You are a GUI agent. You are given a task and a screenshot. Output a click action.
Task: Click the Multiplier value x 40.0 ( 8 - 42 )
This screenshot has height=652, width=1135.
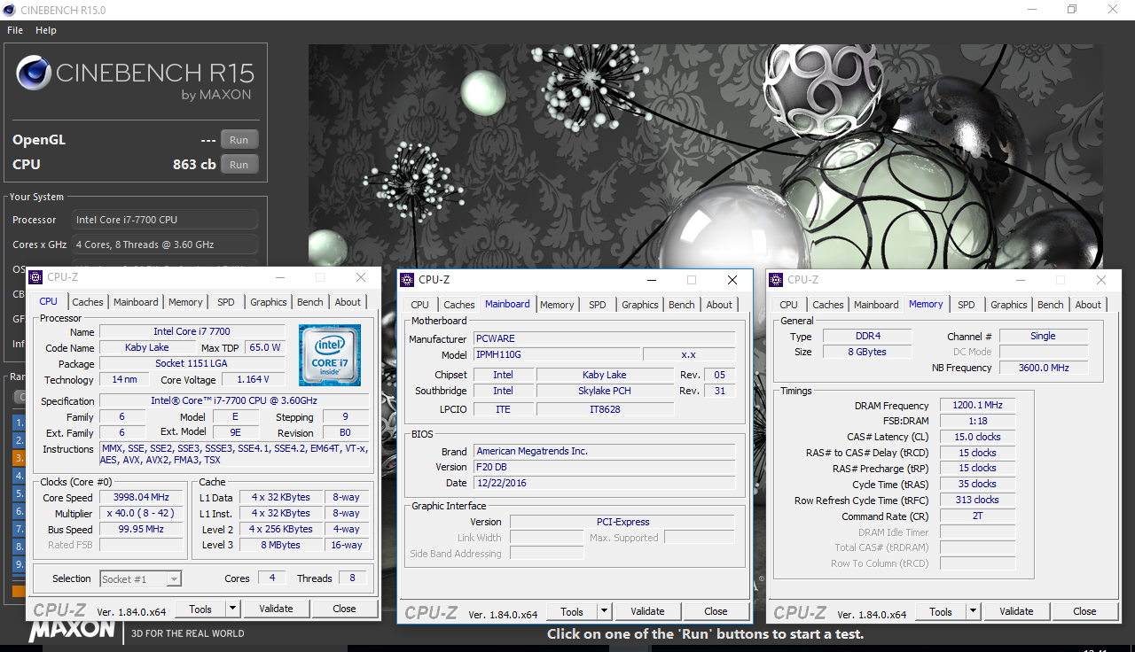141,514
